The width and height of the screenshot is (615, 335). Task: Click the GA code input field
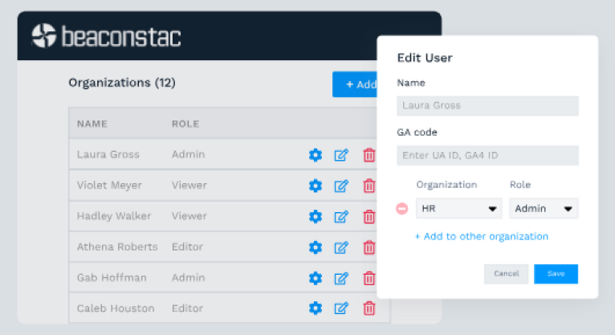coord(487,155)
